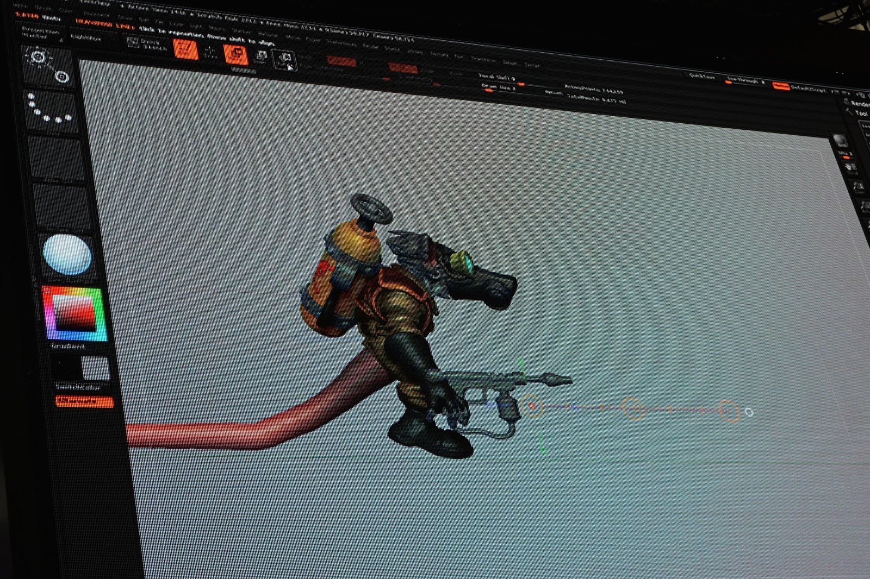870x579 pixels.
Task: Pick a color in the color picker square
Action: pyautogui.click(x=74, y=313)
